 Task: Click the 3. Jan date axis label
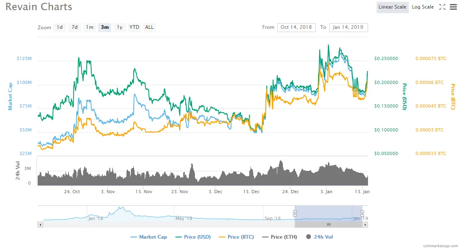326,192
